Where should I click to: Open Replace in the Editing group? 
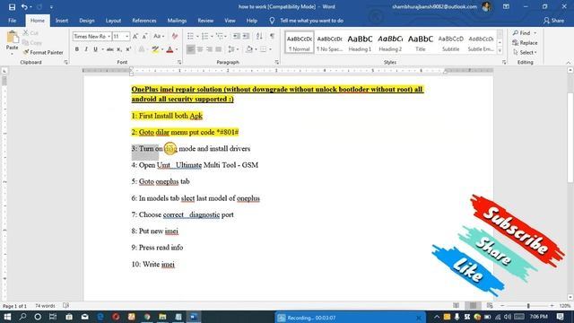(x=525, y=43)
